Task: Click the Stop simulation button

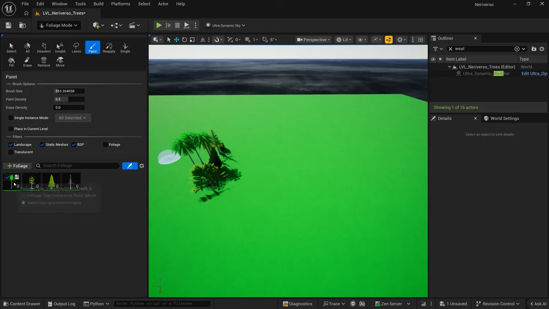Action: pyautogui.click(x=178, y=25)
